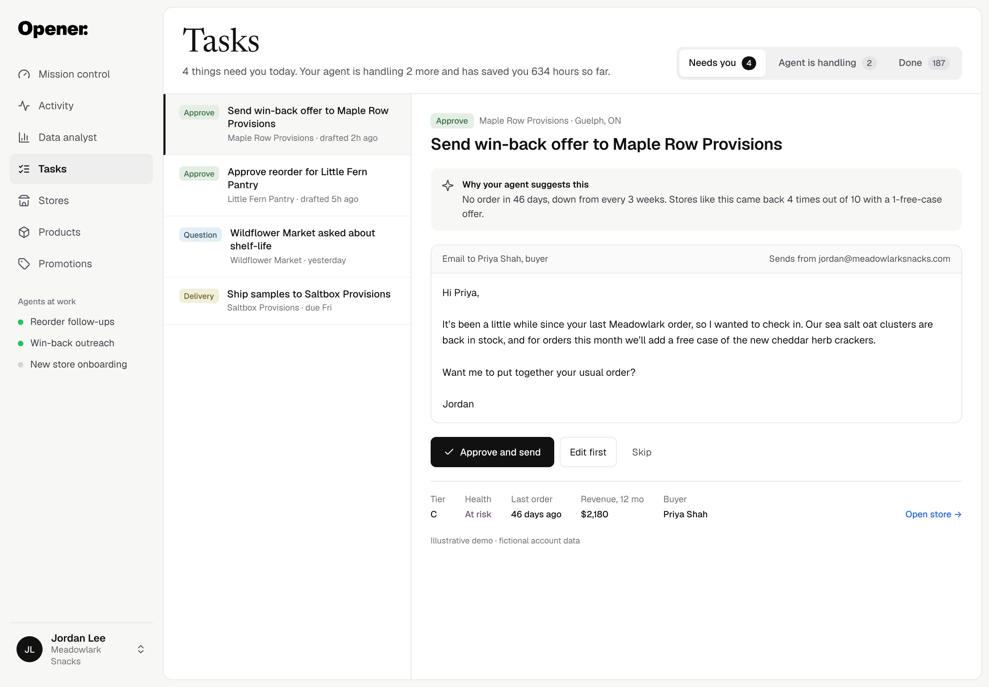Click the $2,180 revenue value

coord(594,514)
